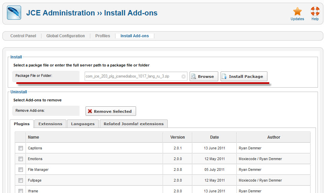Go to Control Panel menu
This screenshot has height=193, width=324.
pos(23,36)
